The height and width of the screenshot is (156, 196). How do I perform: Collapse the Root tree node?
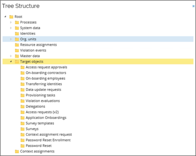click(5, 16)
